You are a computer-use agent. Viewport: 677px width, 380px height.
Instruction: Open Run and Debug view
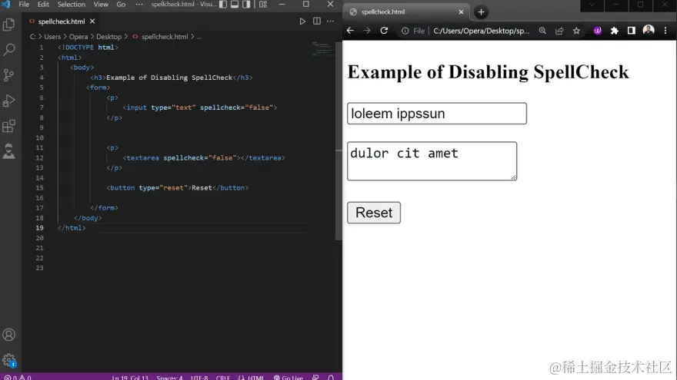coord(9,101)
